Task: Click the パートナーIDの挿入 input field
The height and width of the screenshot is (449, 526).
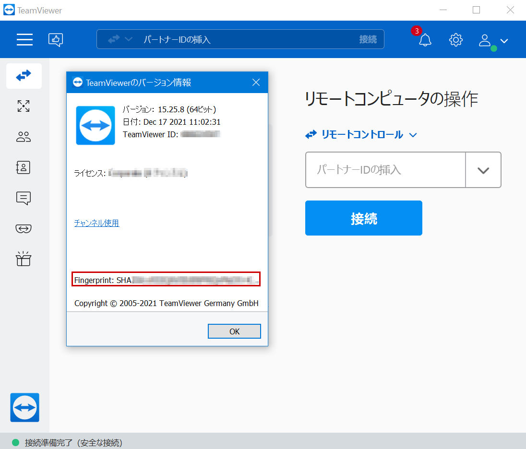Action: pyautogui.click(x=385, y=170)
